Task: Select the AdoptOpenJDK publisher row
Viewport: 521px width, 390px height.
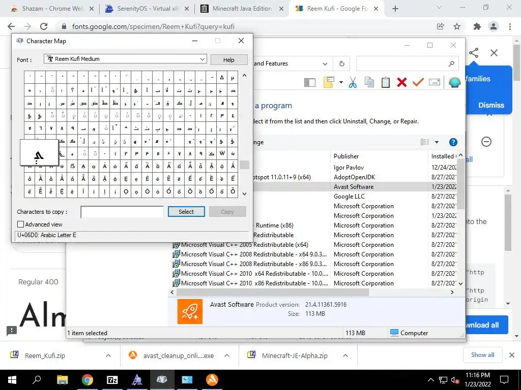Action: tap(354, 177)
